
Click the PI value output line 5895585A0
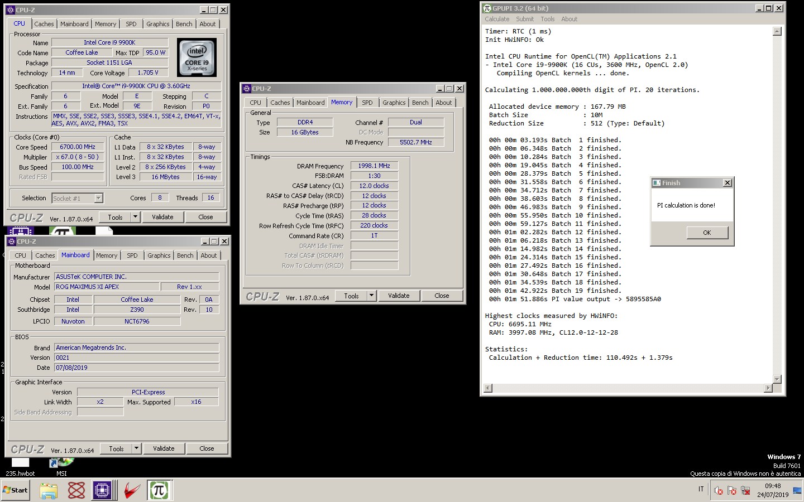575,299
